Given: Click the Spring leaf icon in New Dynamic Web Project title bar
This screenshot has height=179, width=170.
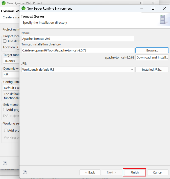Looking at the screenshot, I should click(x=4, y=3).
